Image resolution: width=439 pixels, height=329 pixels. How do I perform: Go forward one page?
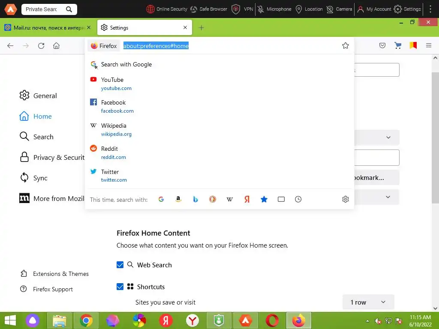[26, 45]
